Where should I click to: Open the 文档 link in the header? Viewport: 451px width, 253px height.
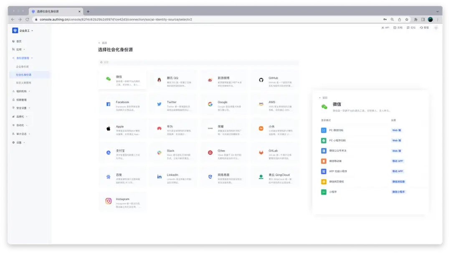pos(398,28)
